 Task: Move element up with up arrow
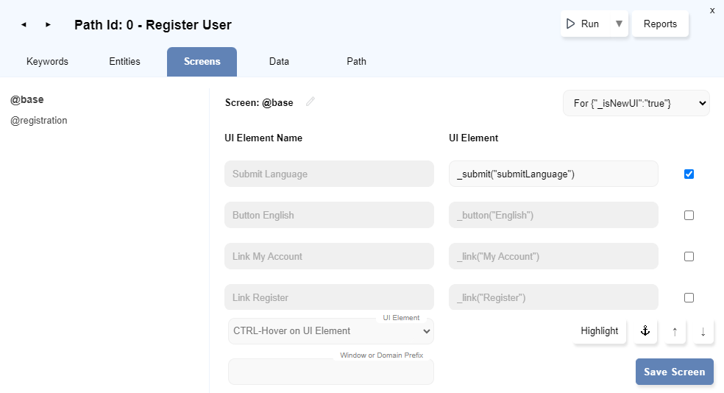point(674,331)
